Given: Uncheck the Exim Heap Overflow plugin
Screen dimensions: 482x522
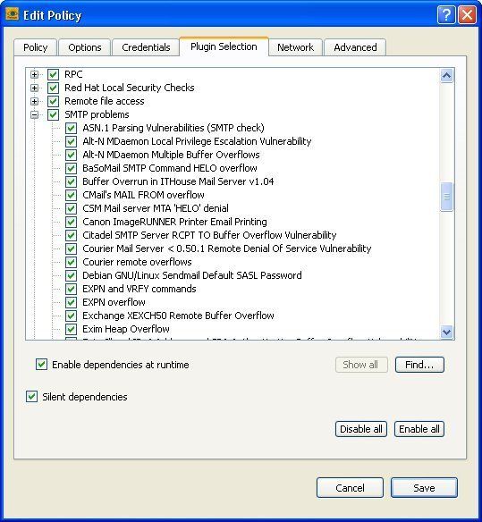Looking at the screenshot, I should 71,329.
